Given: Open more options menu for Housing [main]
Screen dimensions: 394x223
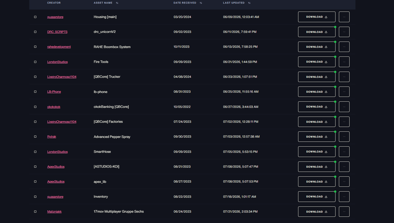Looking at the screenshot, I should tap(344, 17).
